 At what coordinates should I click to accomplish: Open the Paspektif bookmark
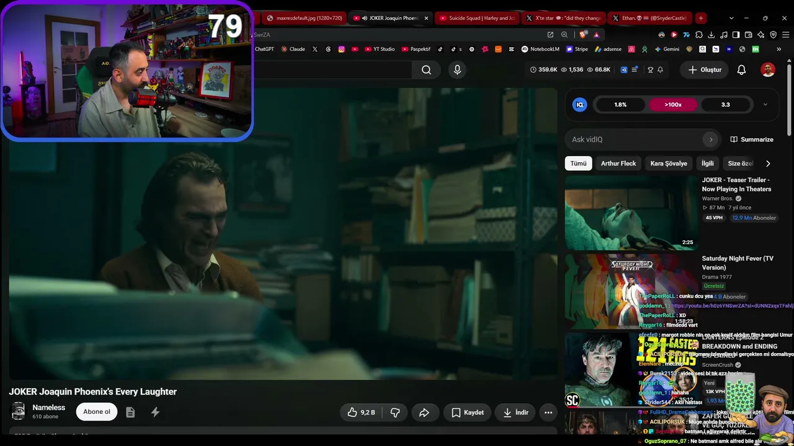point(416,49)
